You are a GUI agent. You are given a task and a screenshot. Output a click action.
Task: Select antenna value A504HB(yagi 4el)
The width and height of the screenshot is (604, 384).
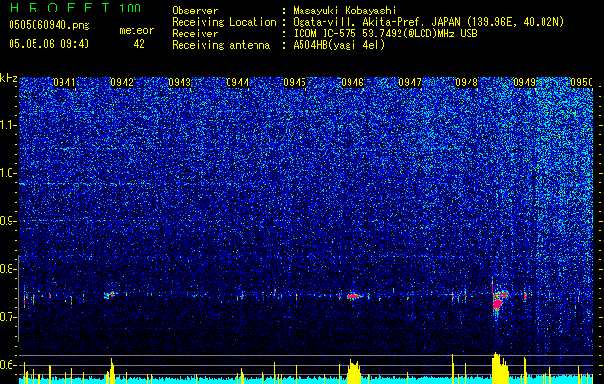[339, 45]
